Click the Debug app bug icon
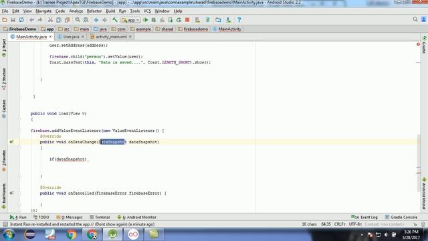 point(154,20)
